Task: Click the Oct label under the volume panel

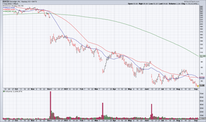Action: [16, 121]
